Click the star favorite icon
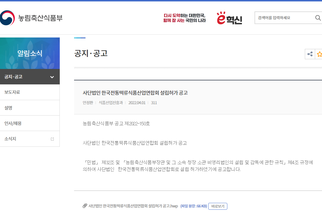 [319, 54]
